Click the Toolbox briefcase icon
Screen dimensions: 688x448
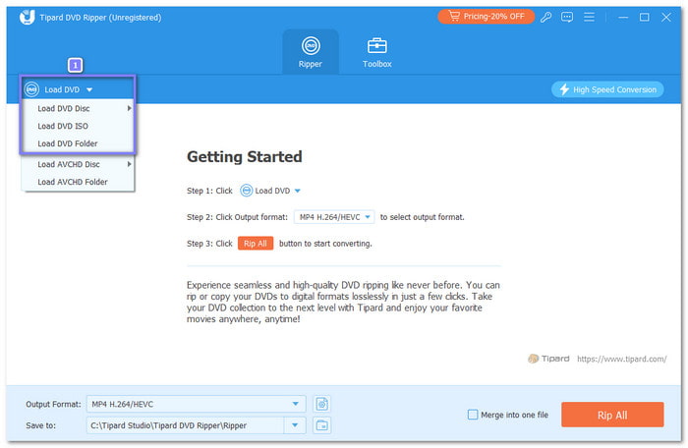(377, 46)
